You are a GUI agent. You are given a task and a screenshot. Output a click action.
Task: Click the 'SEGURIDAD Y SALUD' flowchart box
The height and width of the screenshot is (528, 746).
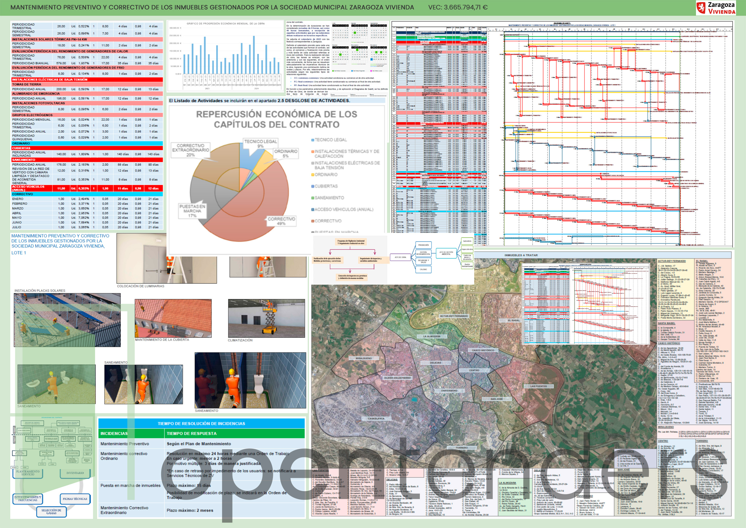423,261
